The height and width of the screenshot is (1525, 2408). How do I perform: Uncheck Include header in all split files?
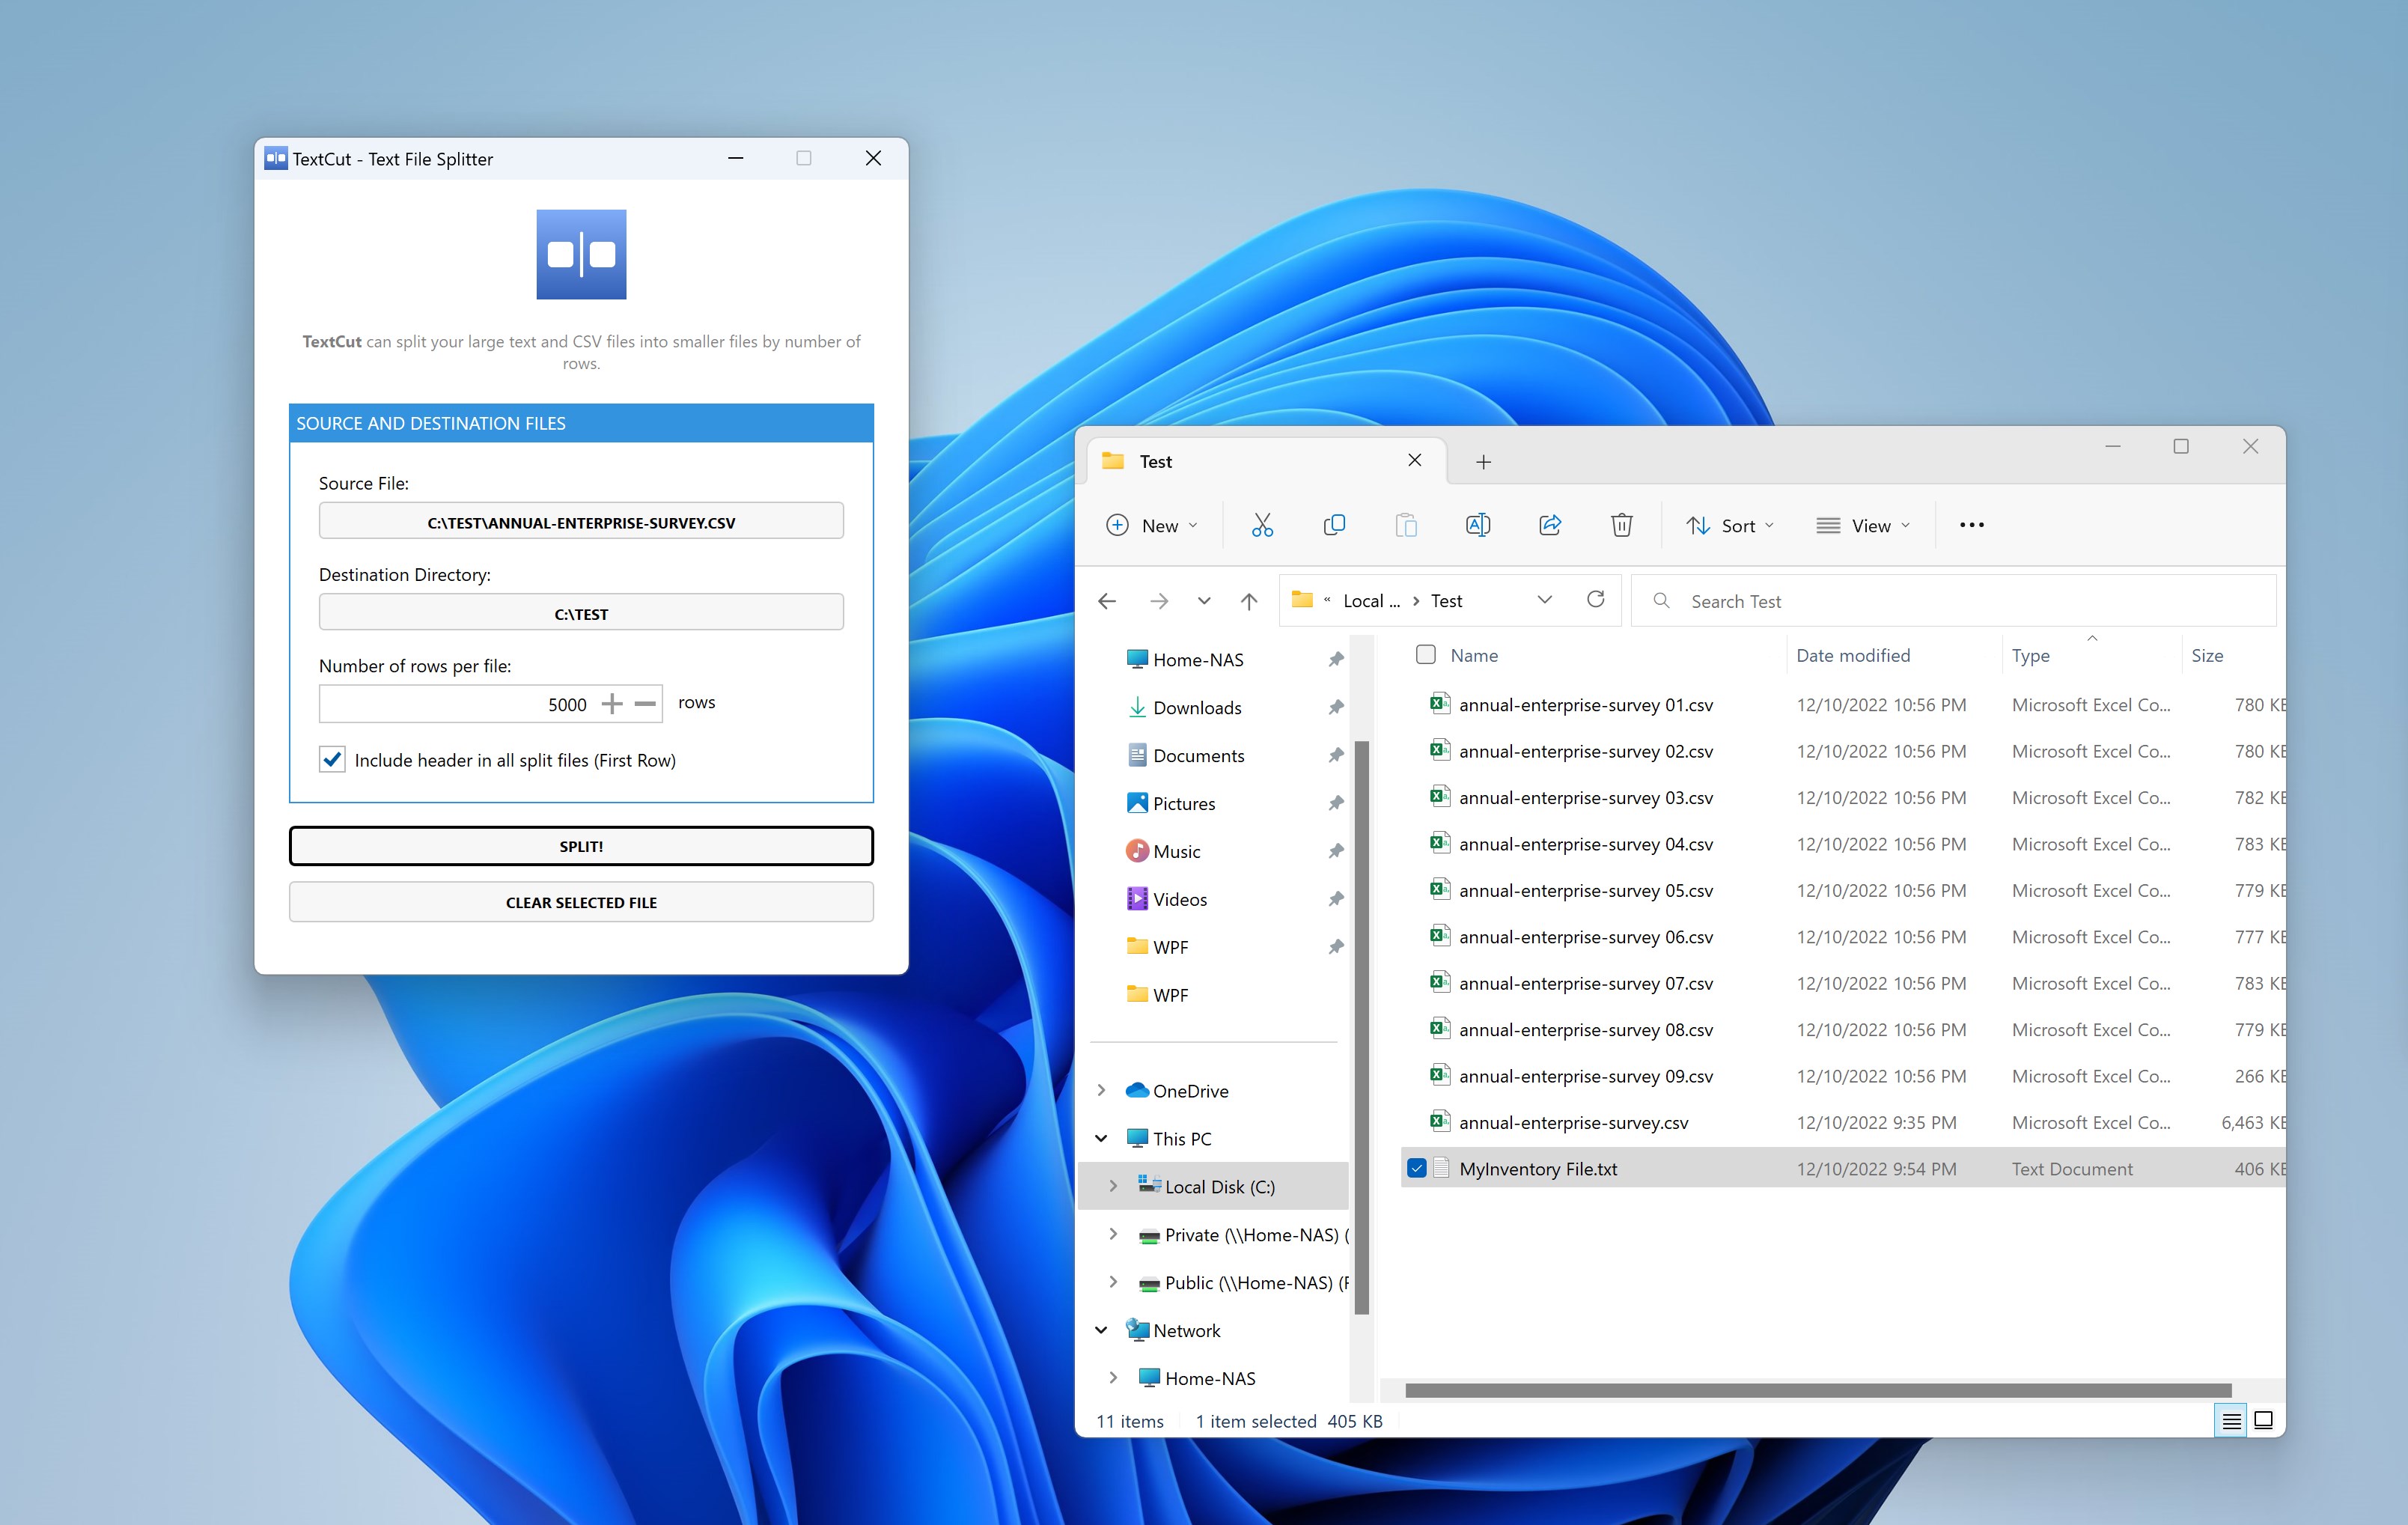tap(332, 760)
